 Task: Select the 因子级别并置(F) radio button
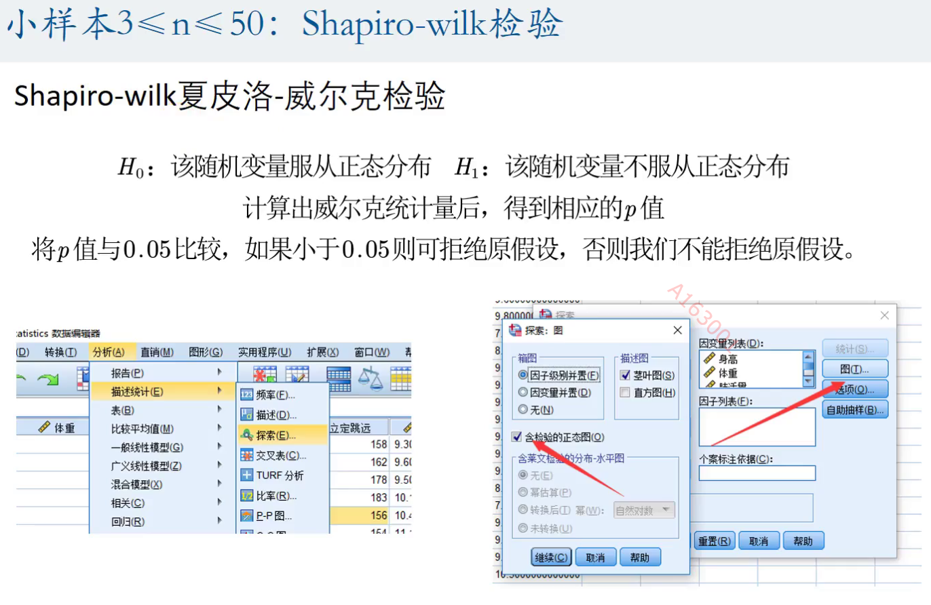click(x=522, y=374)
